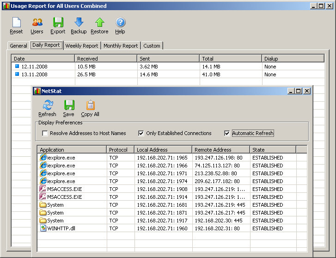
Task: Click the 41.0 MB total value
Action: 211,74
